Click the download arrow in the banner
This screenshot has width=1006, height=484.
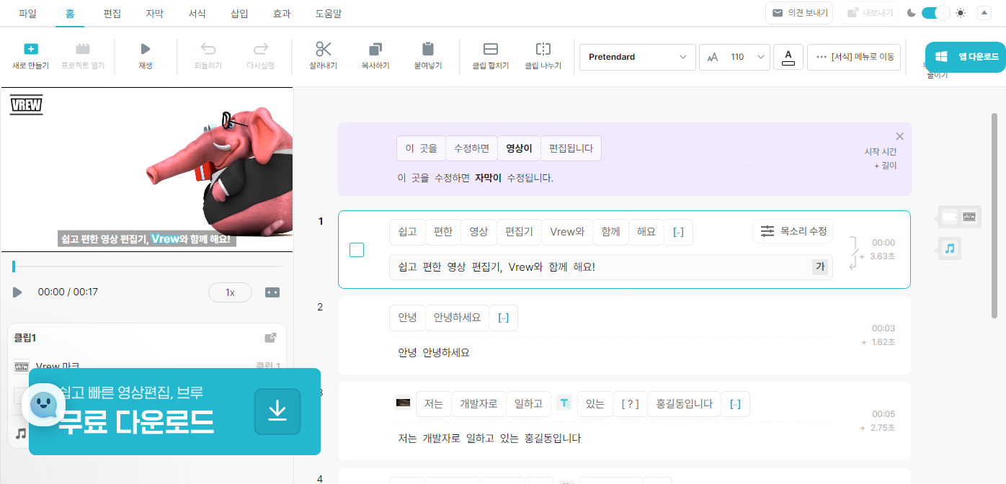[x=277, y=412]
